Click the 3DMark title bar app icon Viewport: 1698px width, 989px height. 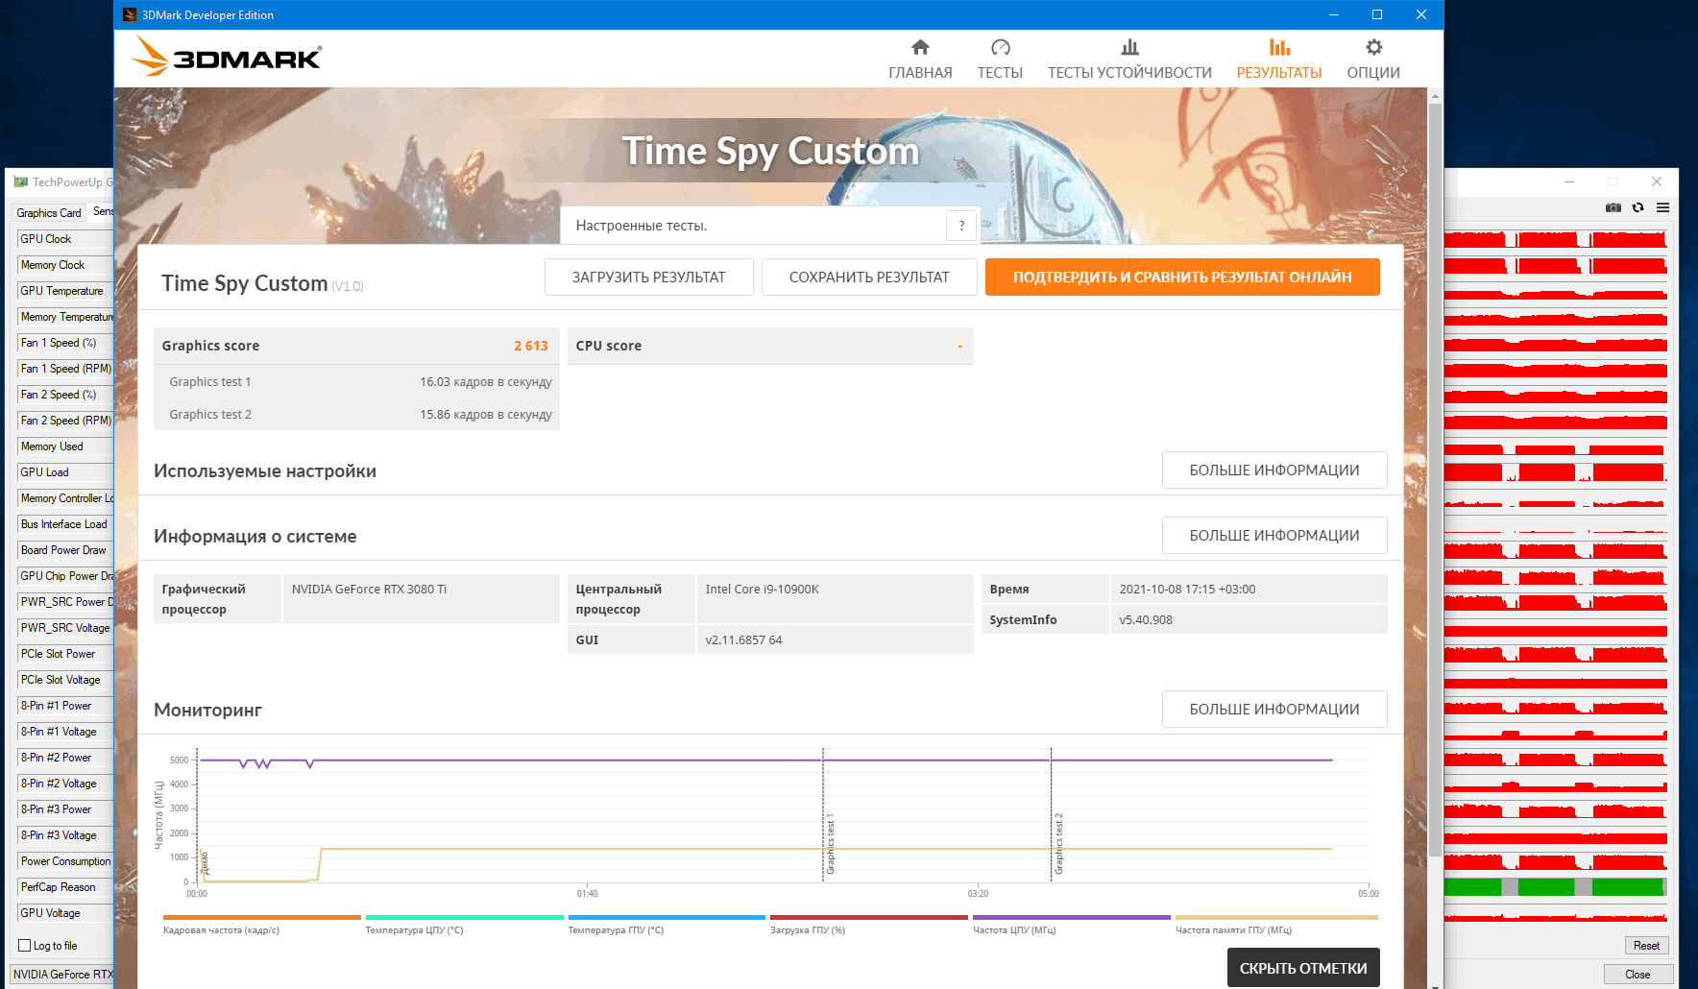pyautogui.click(x=130, y=14)
